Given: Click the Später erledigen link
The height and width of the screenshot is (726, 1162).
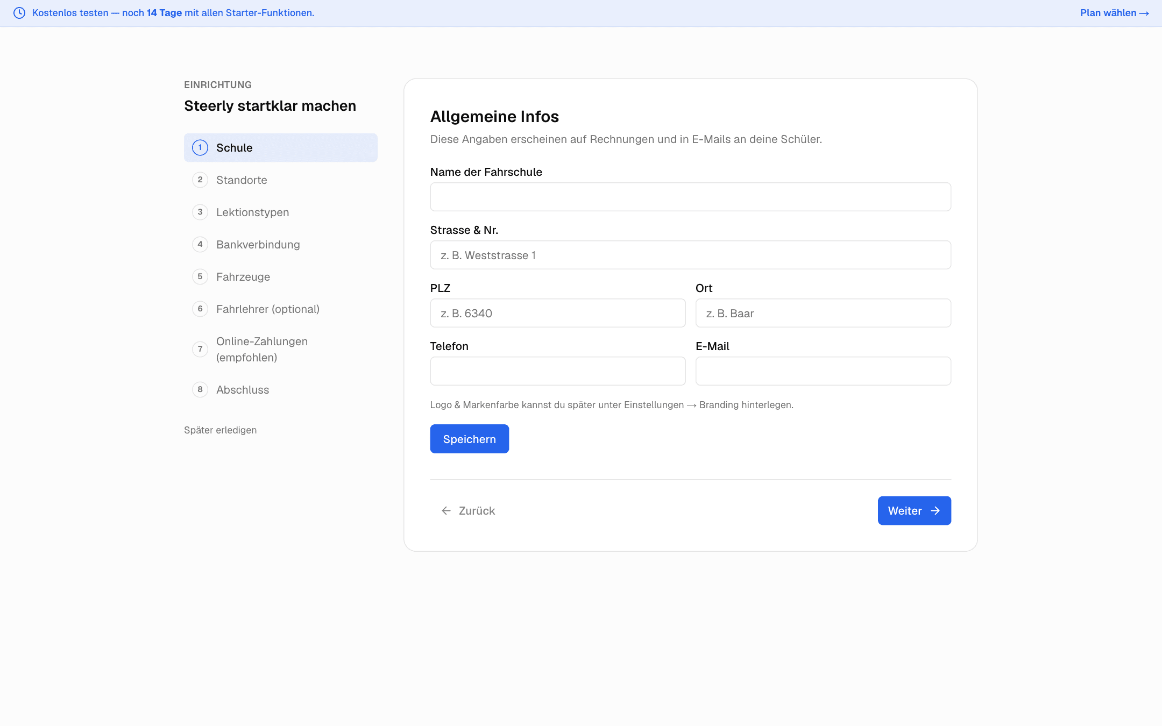Looking at the screenshot, I should (x=220, y=430).
